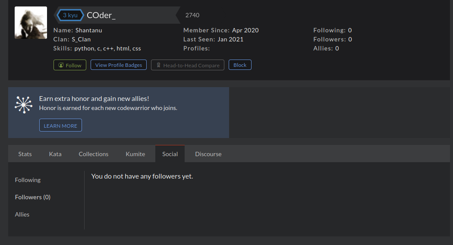Select Followers (0) in sidebar
This screenshot has width=453, height=245.
(33, 197)
